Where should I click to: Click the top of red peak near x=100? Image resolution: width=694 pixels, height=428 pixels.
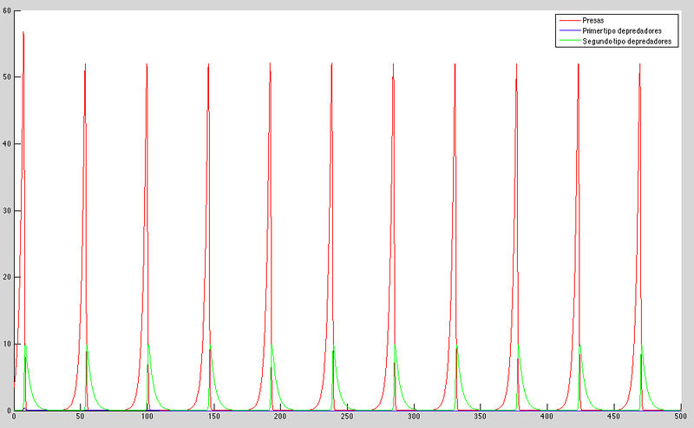pos(147,64)
